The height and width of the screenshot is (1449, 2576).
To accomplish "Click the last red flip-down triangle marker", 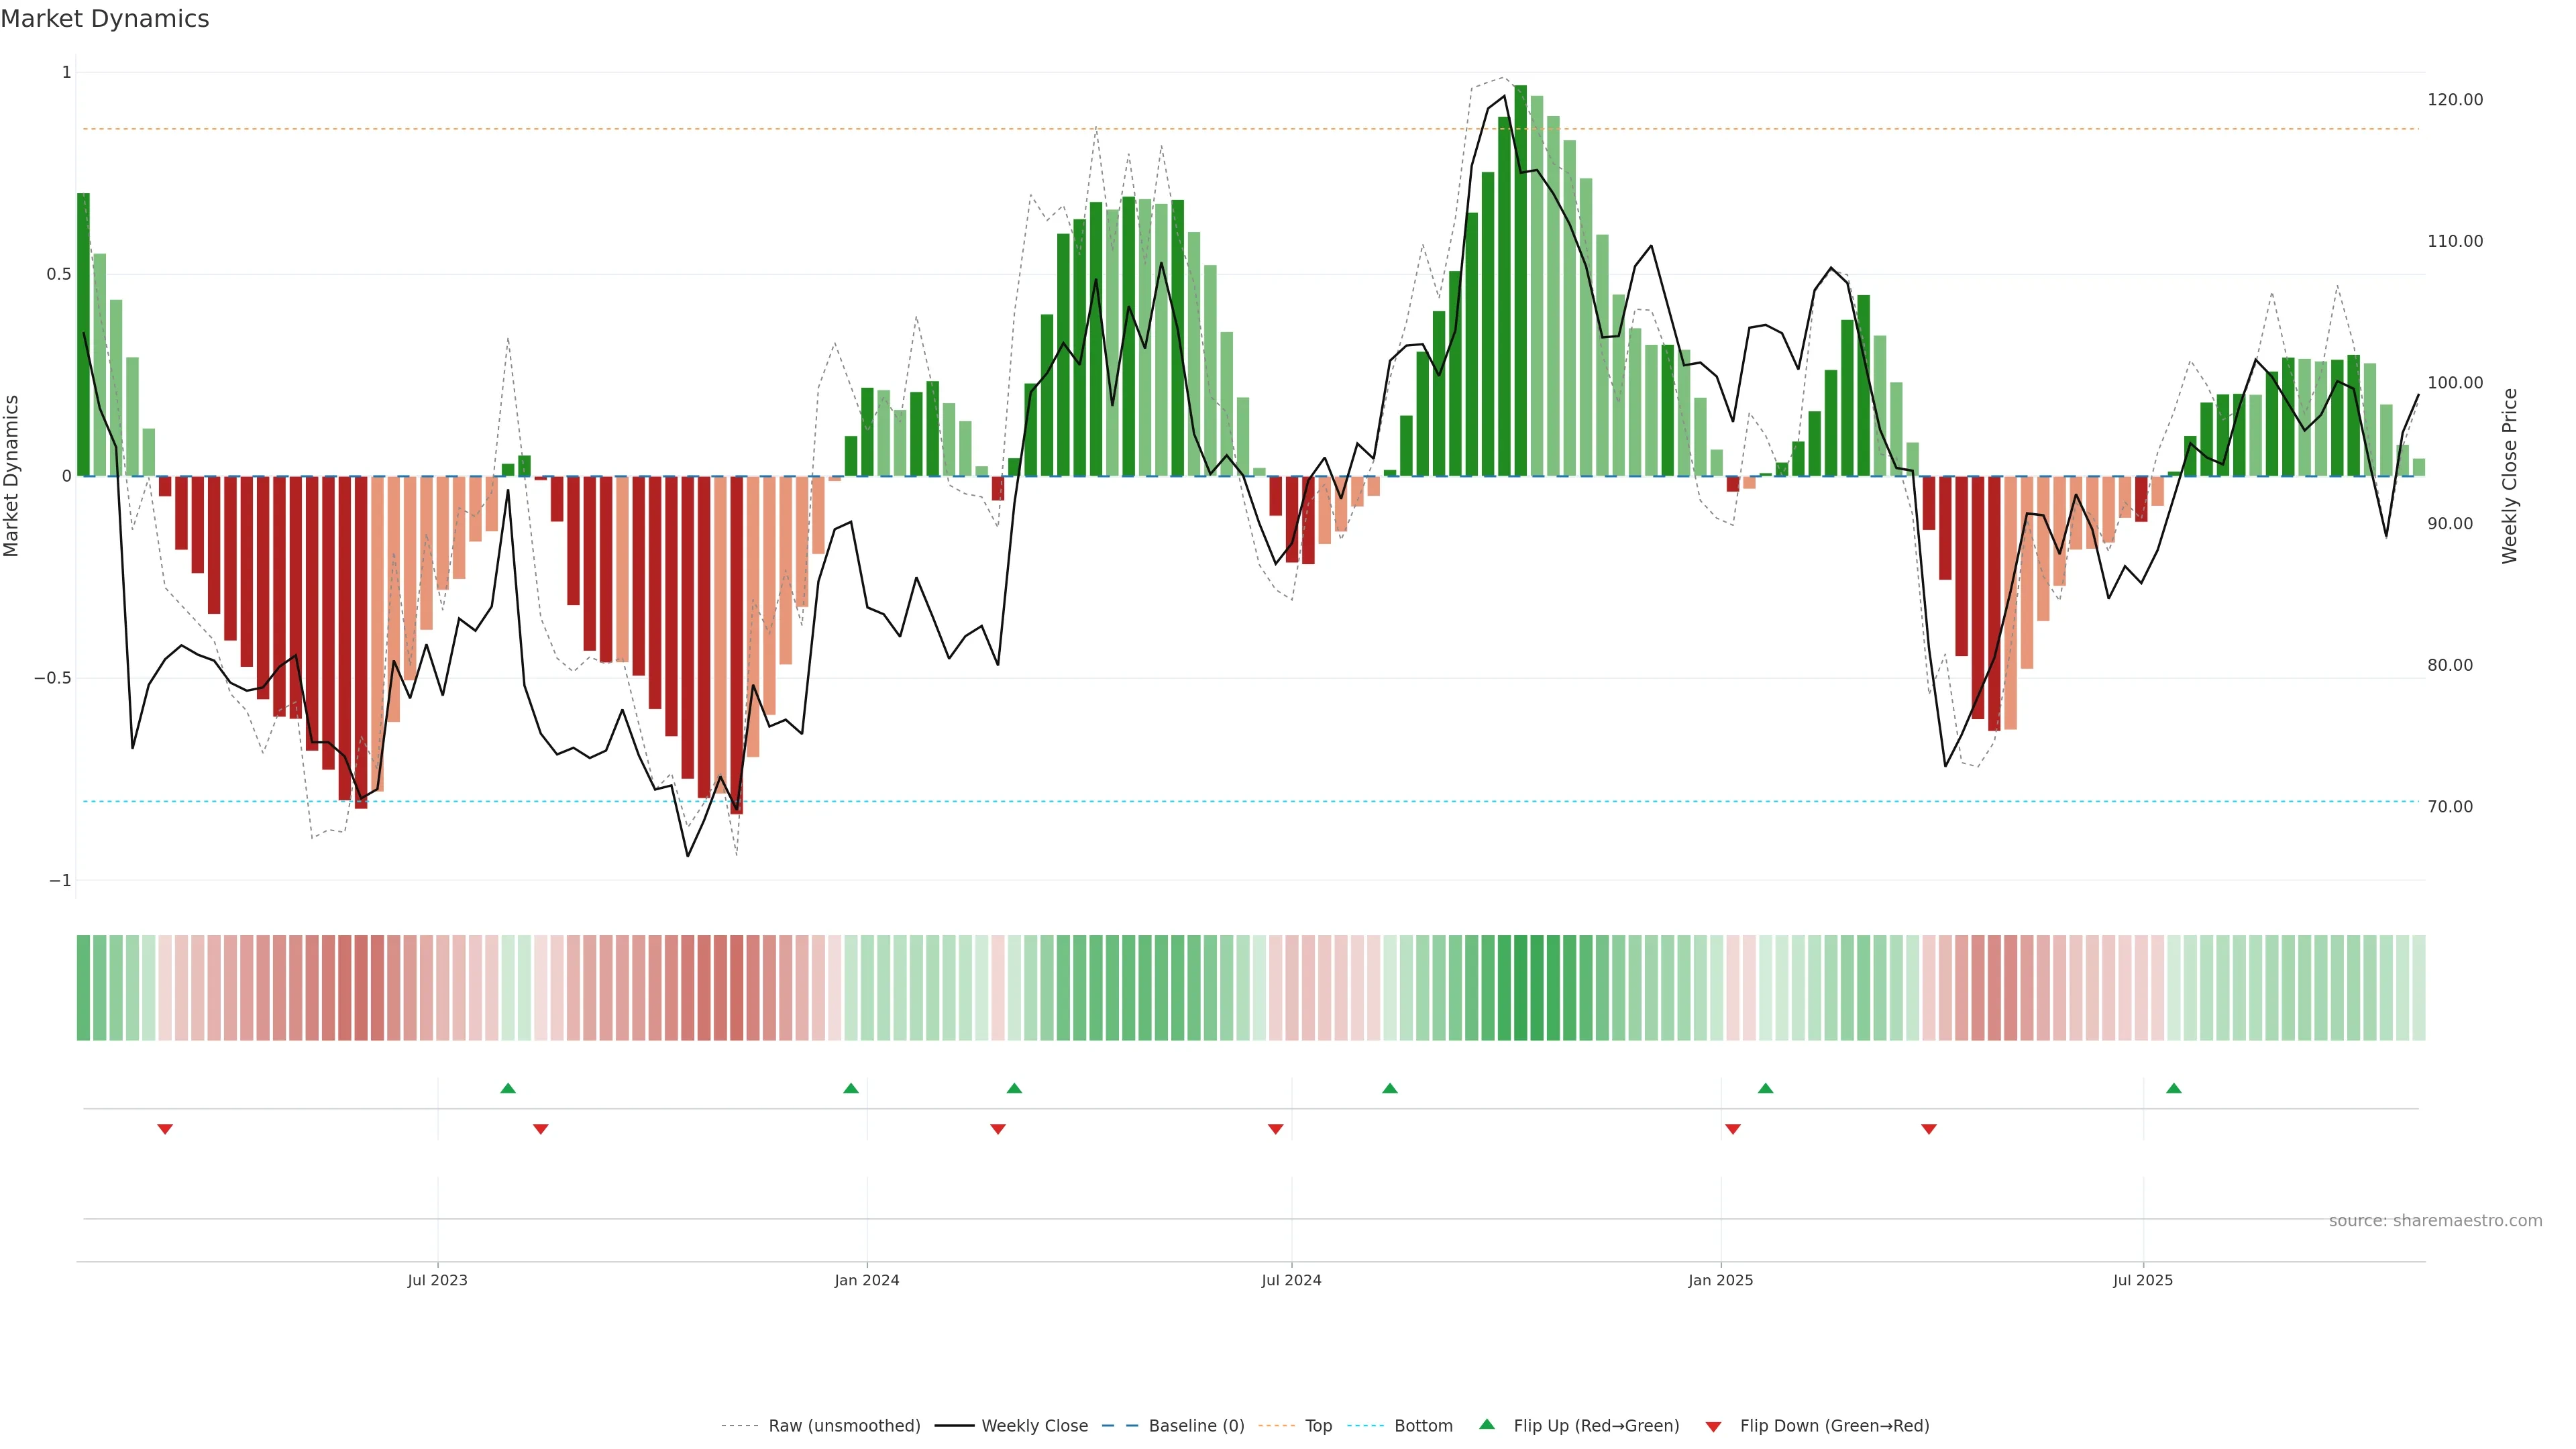I will click(1929, 1129).
